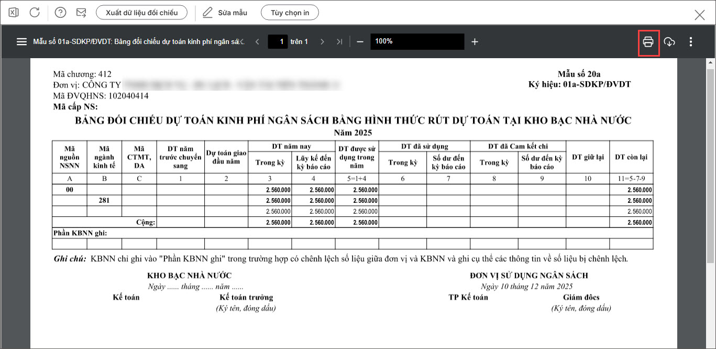Screen dimensions: 716x349
Task: Jump to the last page
Action: (339, 42)
